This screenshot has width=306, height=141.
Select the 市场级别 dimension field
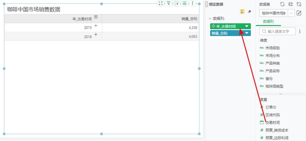(273, 48)
